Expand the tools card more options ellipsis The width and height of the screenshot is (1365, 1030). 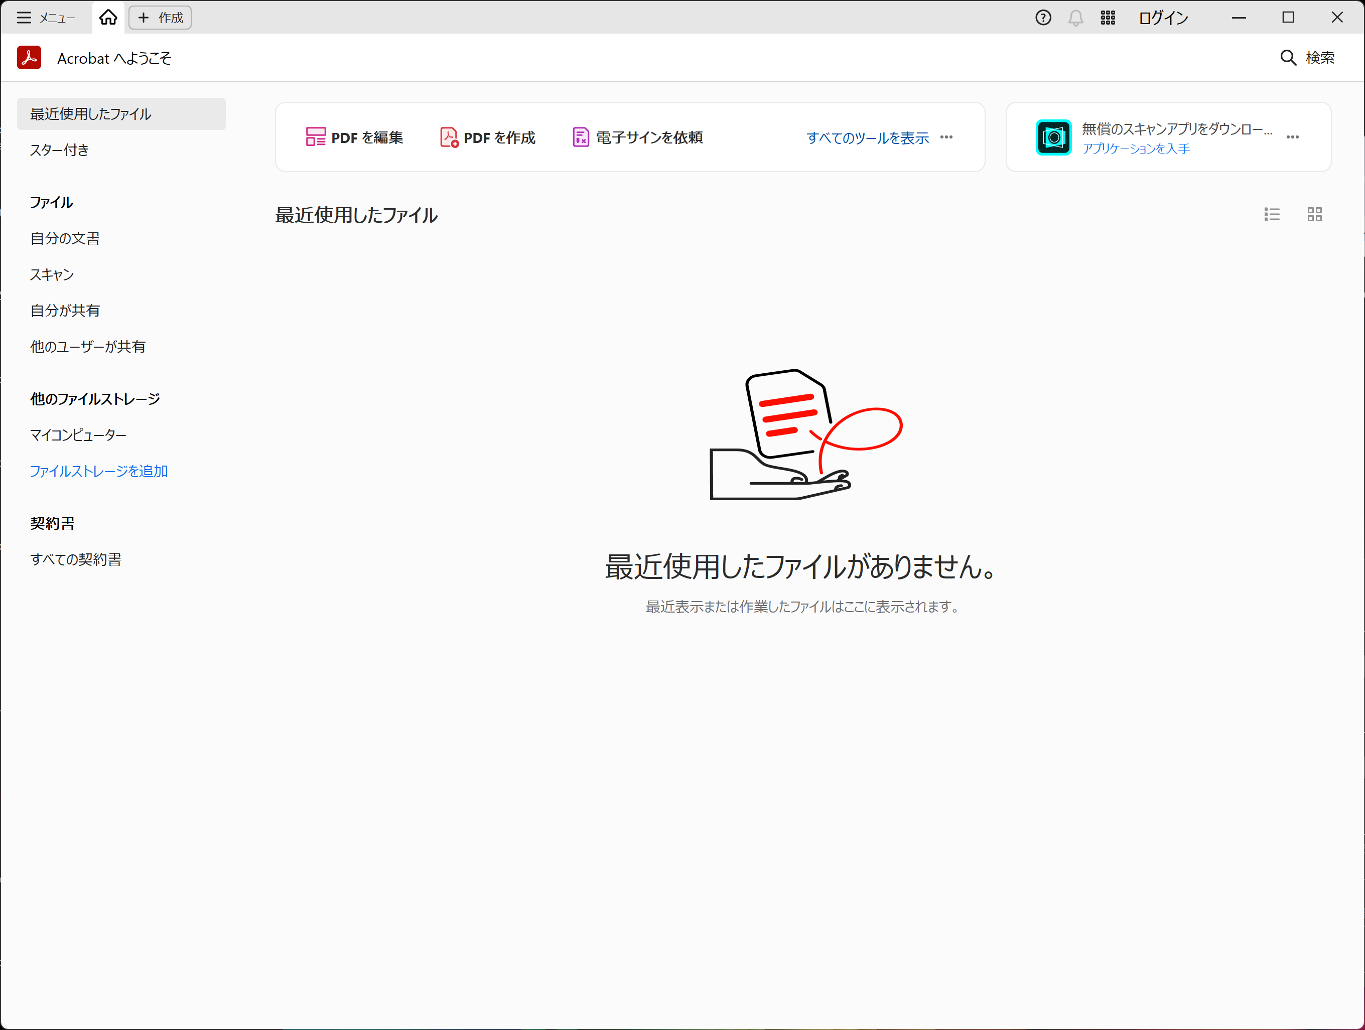946,137
